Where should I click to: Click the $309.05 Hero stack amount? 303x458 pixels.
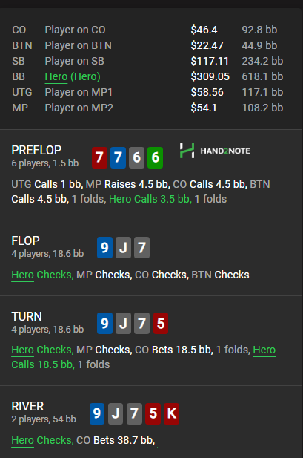coord(210,76)
